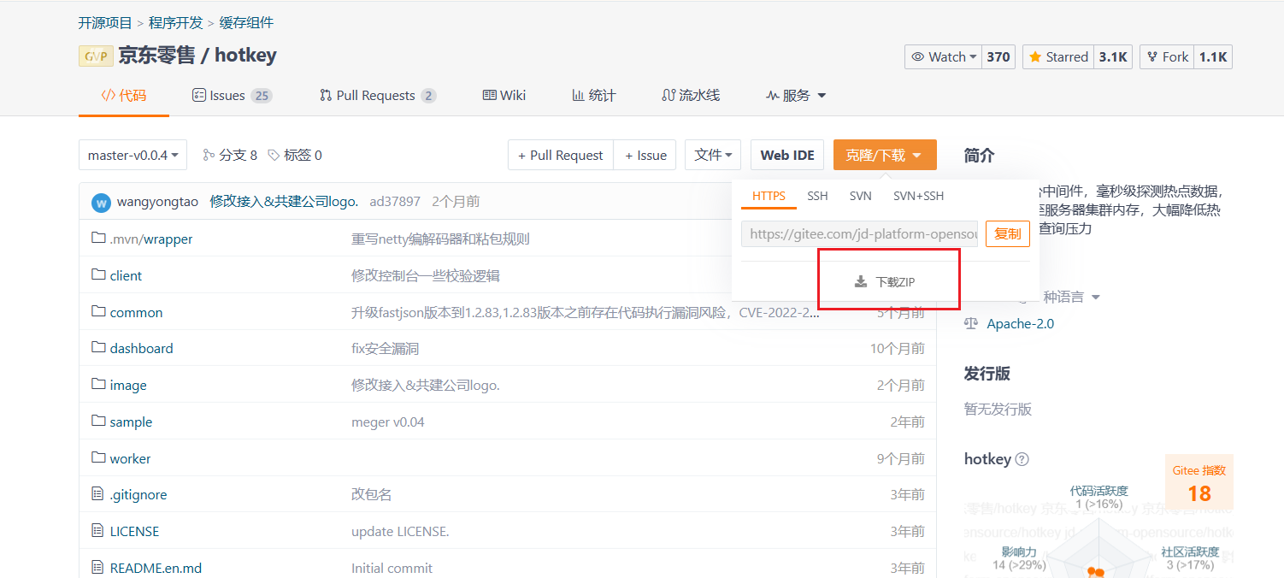Viewport: 1284px width, 578px height.
Task: Click the worker folder icon
Action: 98,458
